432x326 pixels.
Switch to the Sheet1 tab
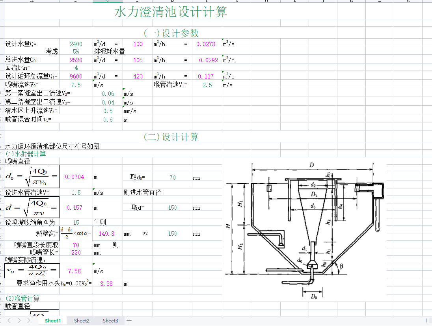point(53,320)
